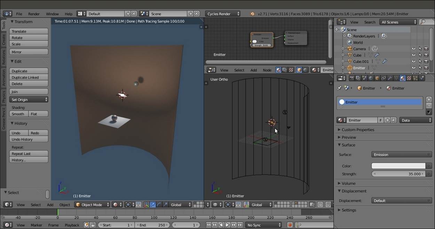The image size is (435, 229).
Task: Click the timeline record keyframe button
Action: click(x=290, y=225)
